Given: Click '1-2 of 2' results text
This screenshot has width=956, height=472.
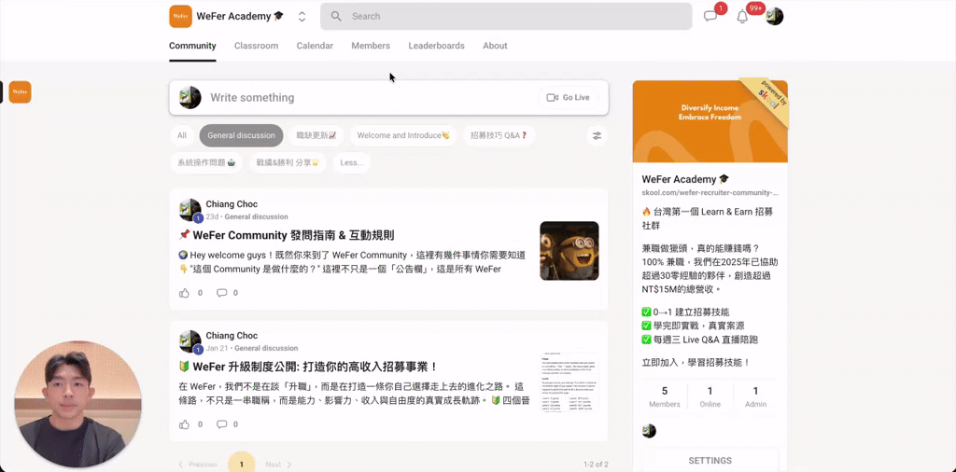Looking at the screenshot, I should pyautogui.click(x=596, y=465).
